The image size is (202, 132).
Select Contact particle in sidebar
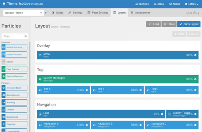pyautogui.click(x=14, y=110)
